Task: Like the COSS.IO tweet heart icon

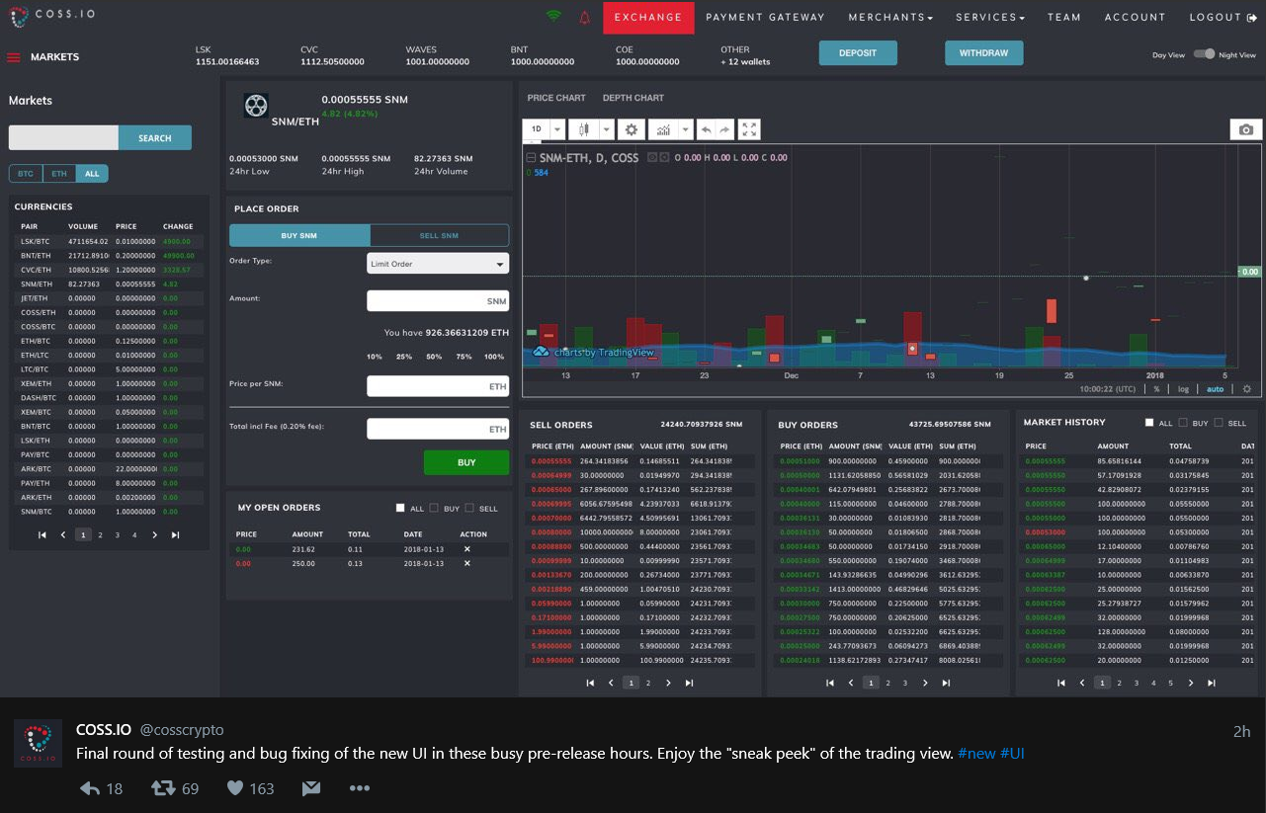Action: 235,788
